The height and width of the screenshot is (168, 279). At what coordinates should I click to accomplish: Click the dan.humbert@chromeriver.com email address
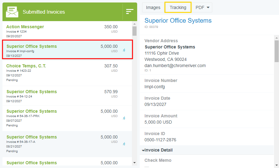[175, 66]
